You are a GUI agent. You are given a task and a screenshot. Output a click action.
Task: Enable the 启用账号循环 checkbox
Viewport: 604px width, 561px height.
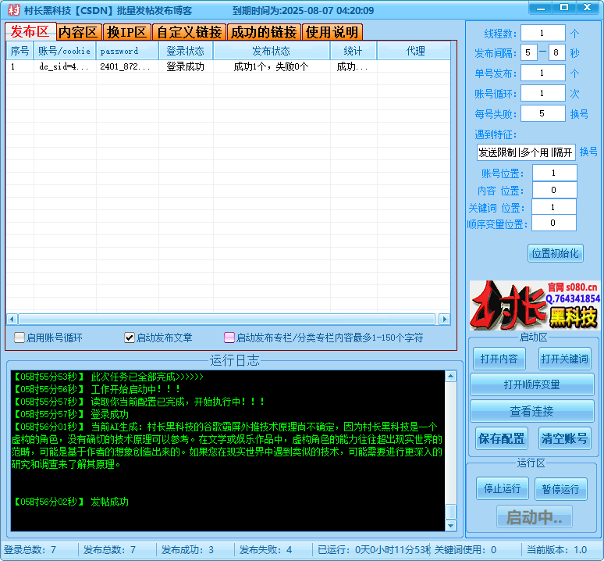[x=20, y=338]
